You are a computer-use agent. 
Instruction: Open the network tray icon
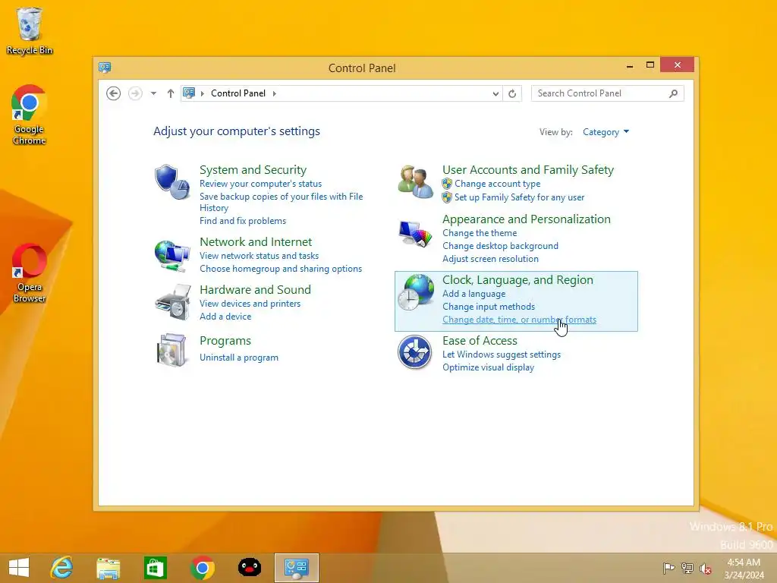click(687, 568)
